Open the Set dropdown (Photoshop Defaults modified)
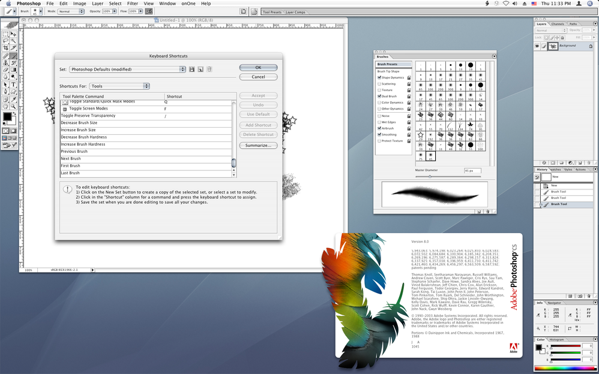 127,69
